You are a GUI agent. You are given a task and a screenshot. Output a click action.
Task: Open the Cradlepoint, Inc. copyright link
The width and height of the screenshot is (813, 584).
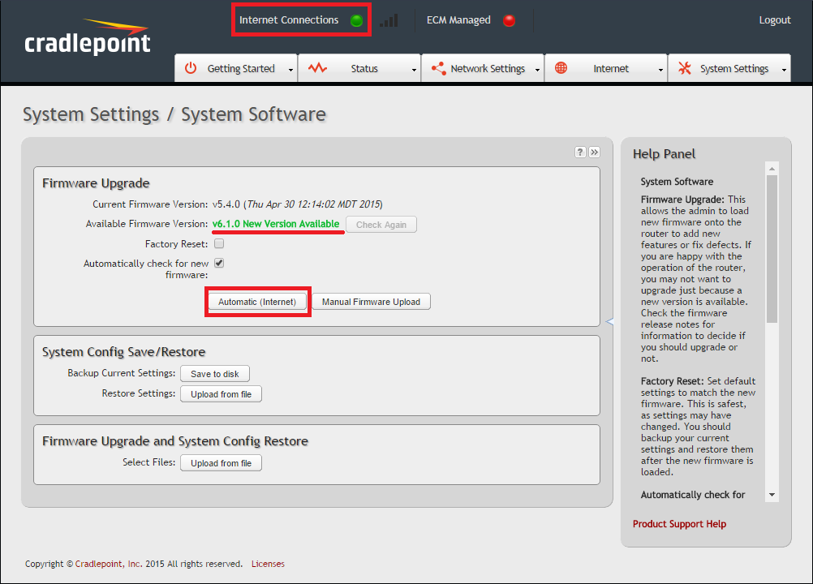coord(109,564)
